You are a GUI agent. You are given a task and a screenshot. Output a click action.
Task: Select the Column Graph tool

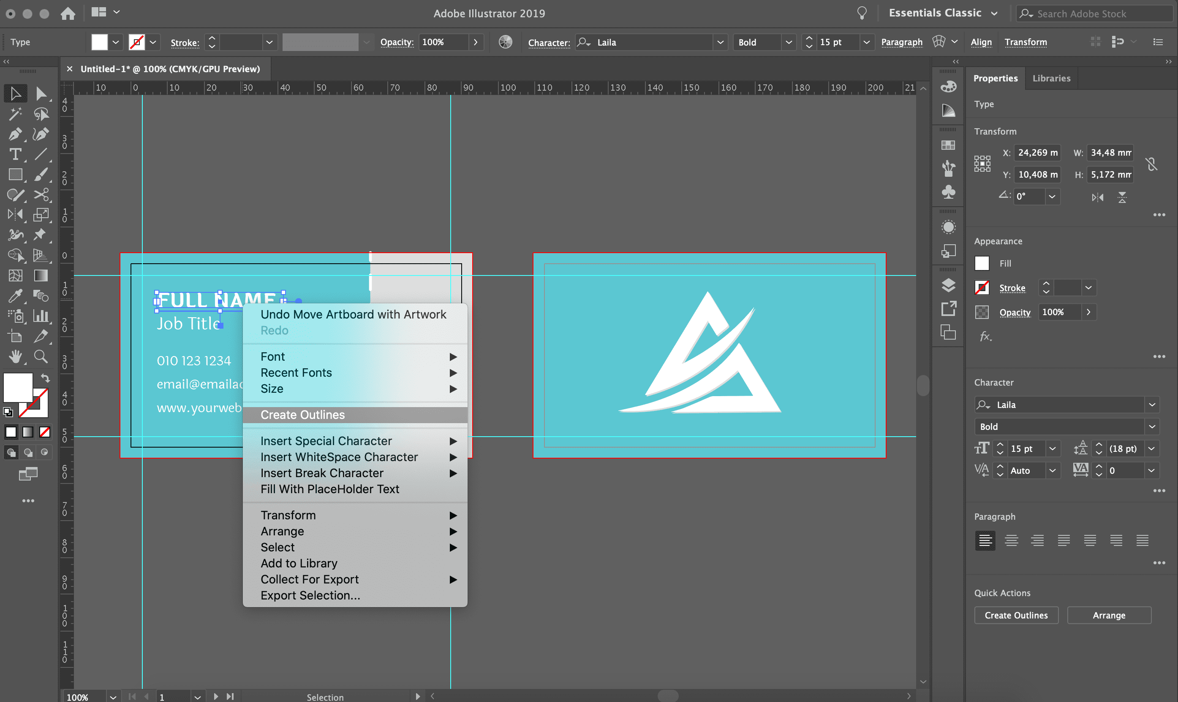point(41,316)
